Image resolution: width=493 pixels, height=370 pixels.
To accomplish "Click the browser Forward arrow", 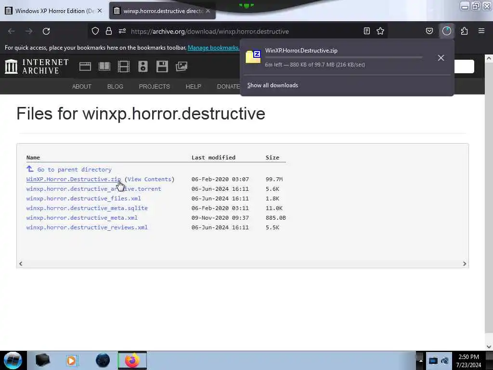I will pos(29,31).
